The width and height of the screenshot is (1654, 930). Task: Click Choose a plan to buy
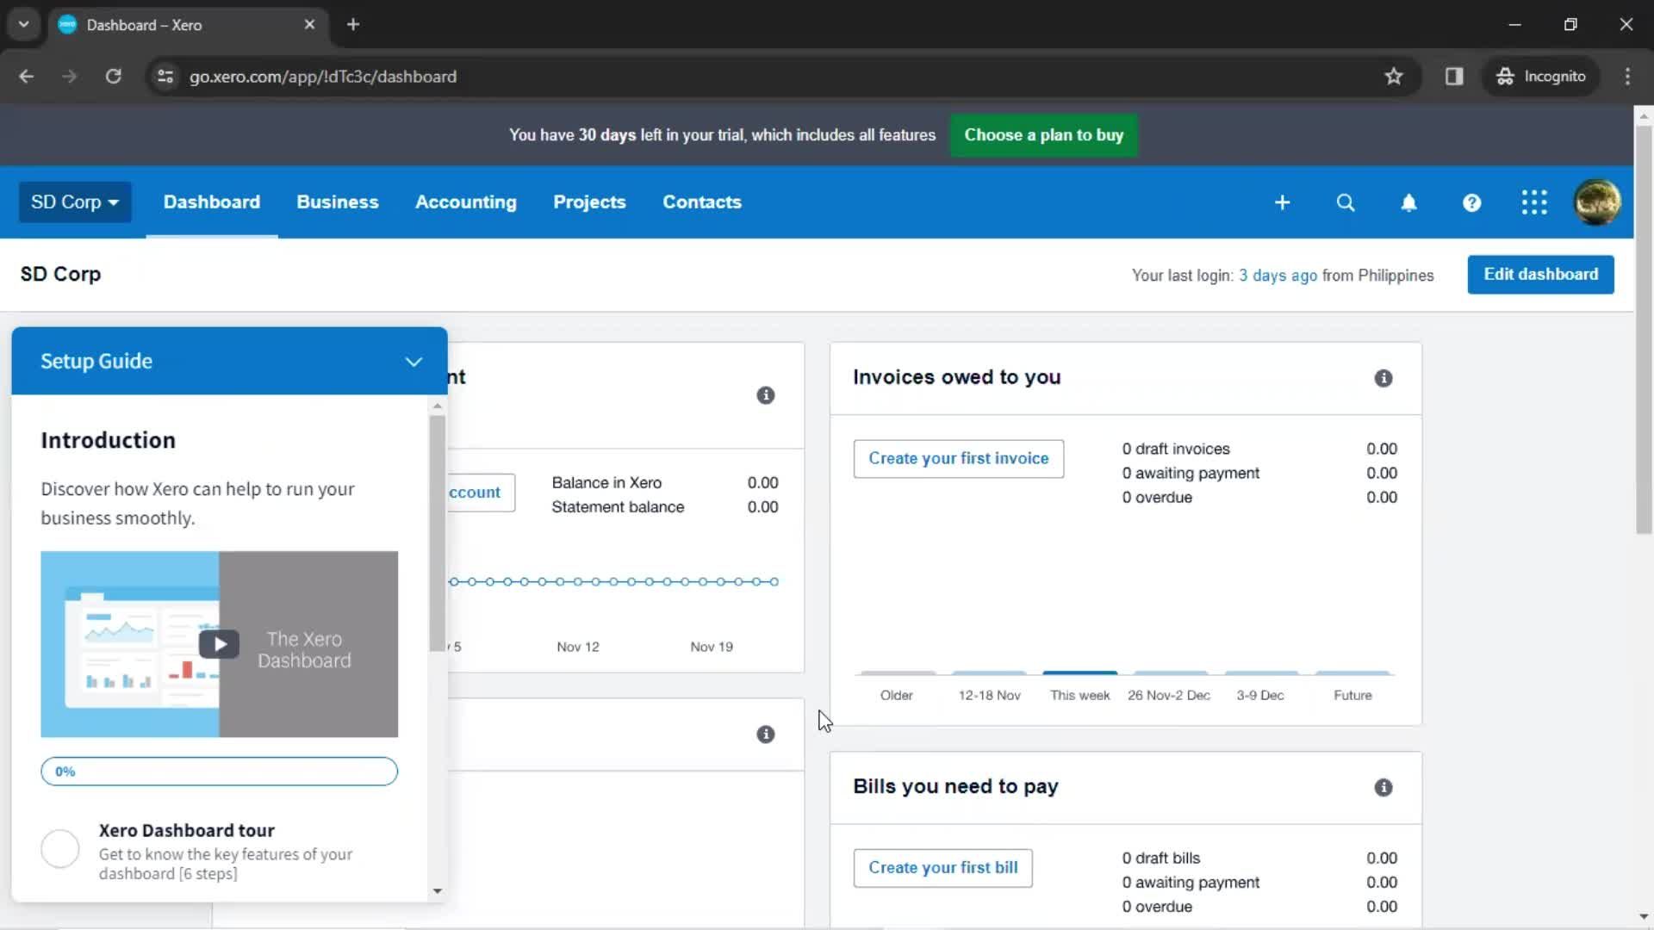1043,135
